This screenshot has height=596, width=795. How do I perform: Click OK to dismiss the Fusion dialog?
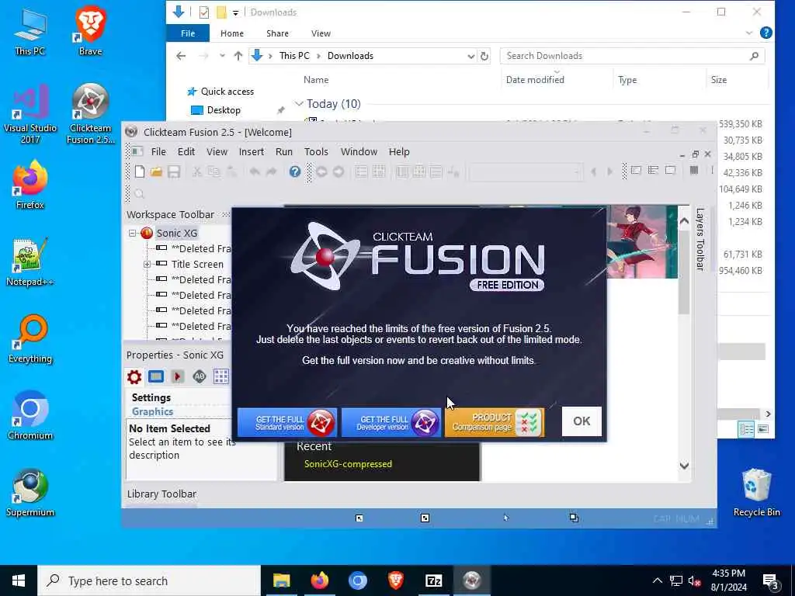pos(581,421)
